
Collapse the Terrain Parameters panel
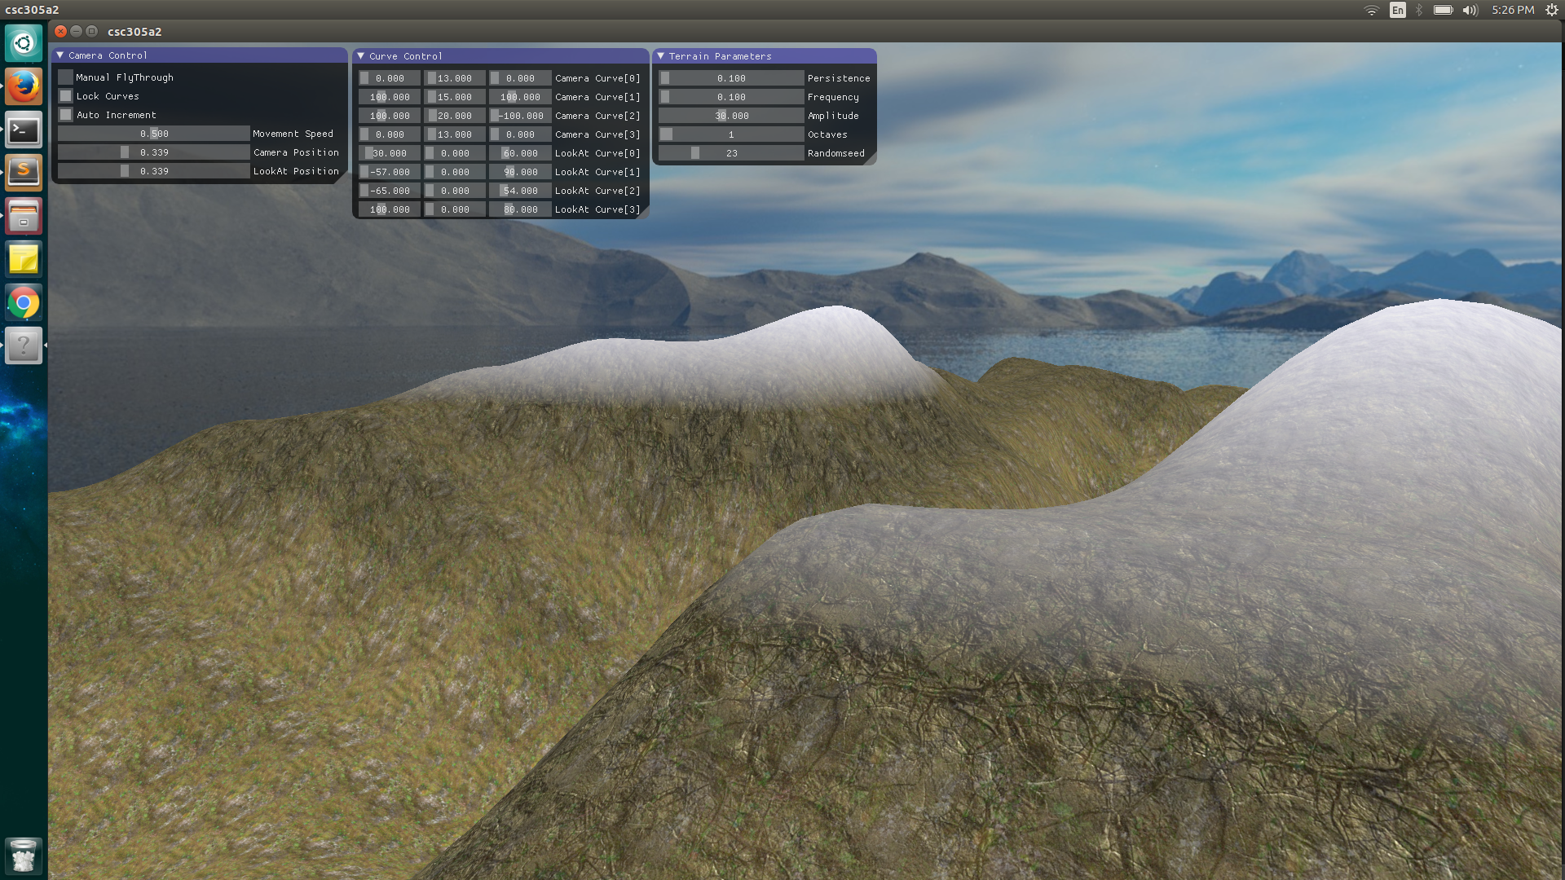661,56
